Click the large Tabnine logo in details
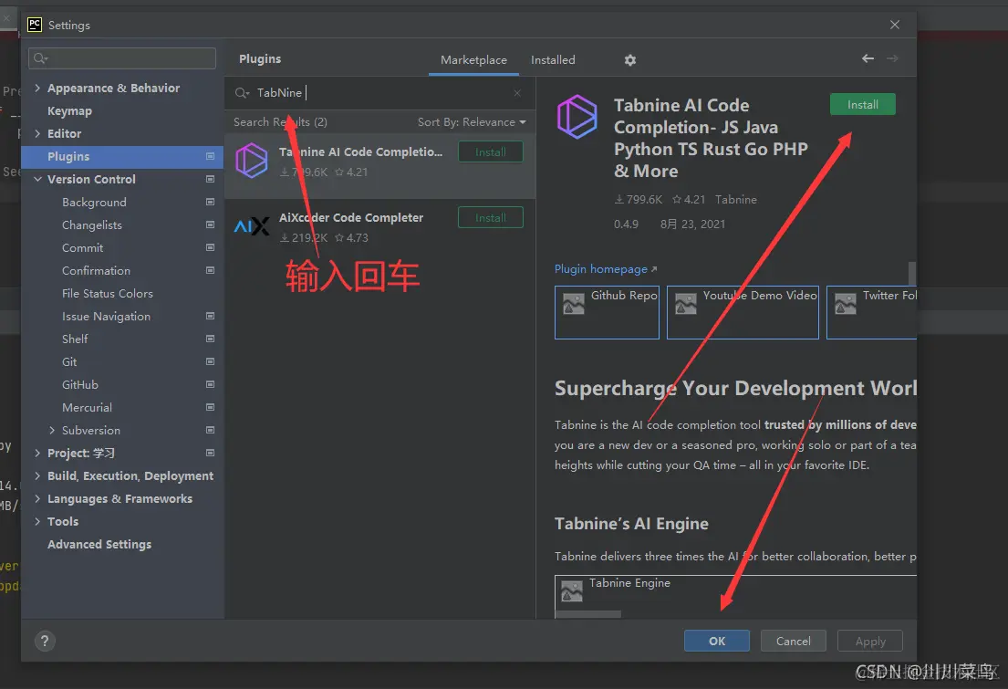This screenshot has width=1008, height=689. [577, 117]
